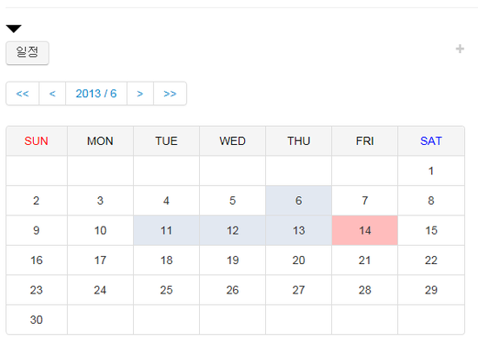Go to previous month with < button
The image size is (478, 343).
[52, 94]
